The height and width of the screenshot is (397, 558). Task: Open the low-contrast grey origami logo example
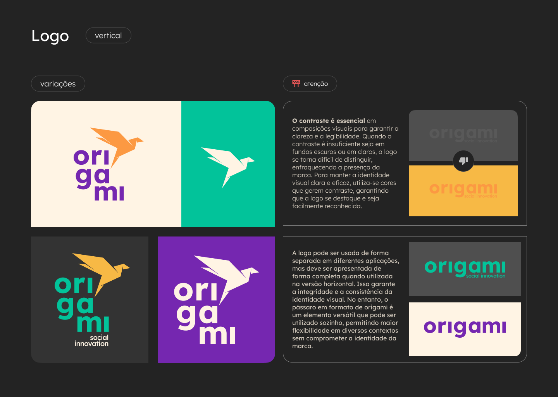[463, 134]
